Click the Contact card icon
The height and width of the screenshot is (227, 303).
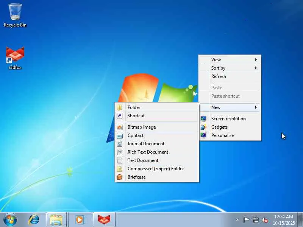120,136
